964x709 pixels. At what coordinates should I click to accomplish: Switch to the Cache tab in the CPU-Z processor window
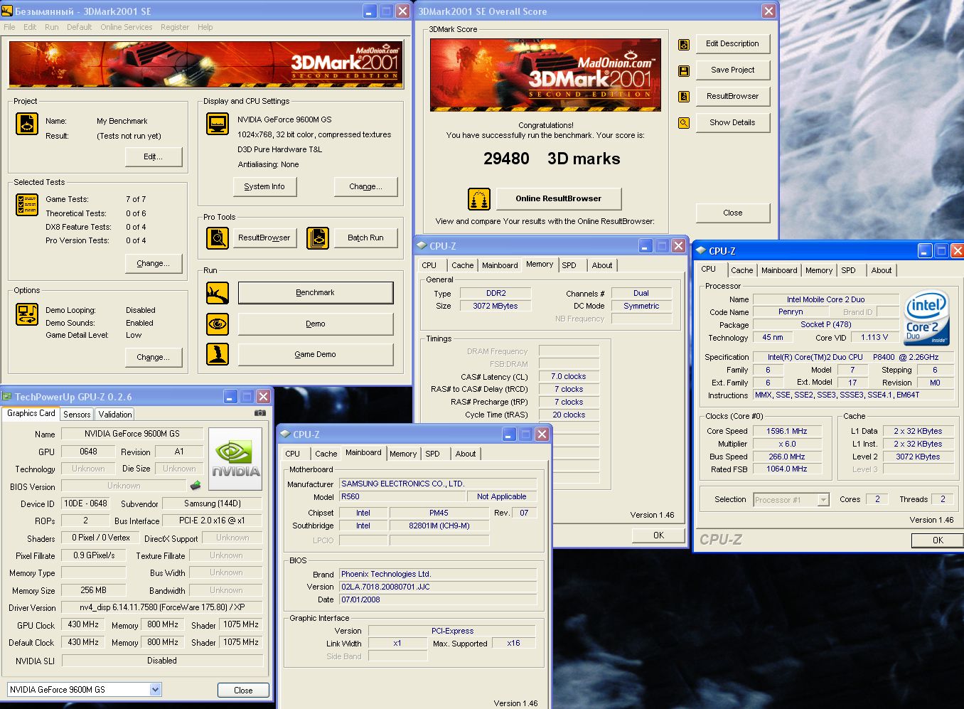pos(742,270)
